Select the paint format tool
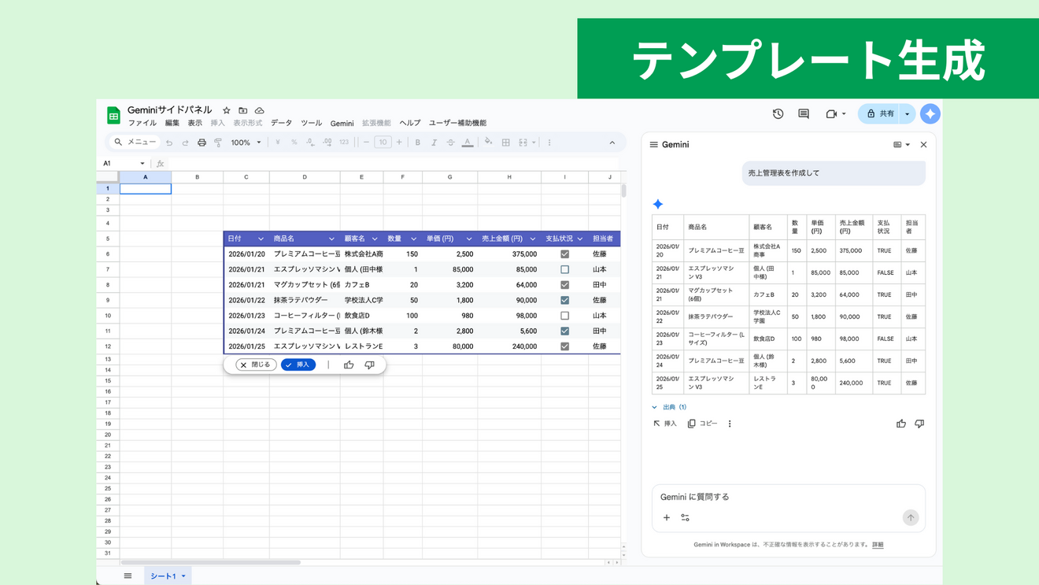This screenshot has height=585, width=1039. pos(218,143)
